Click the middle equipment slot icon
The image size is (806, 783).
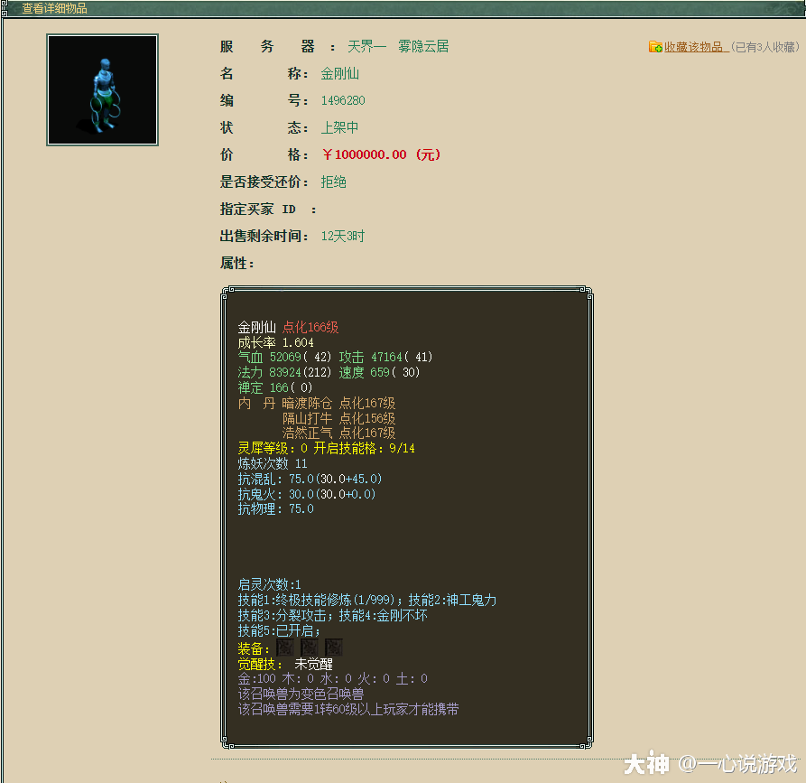(x=310, y=648)
